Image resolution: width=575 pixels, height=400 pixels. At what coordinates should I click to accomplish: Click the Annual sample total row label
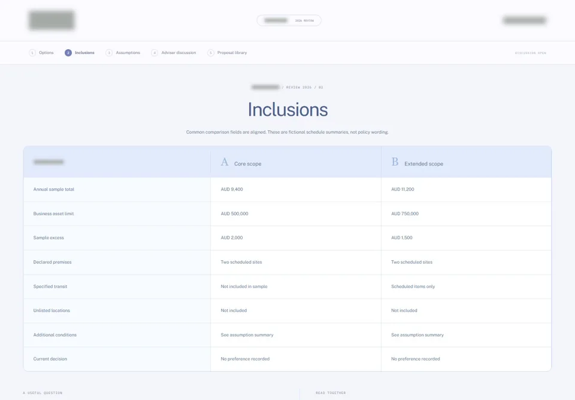tap(53, 189)
